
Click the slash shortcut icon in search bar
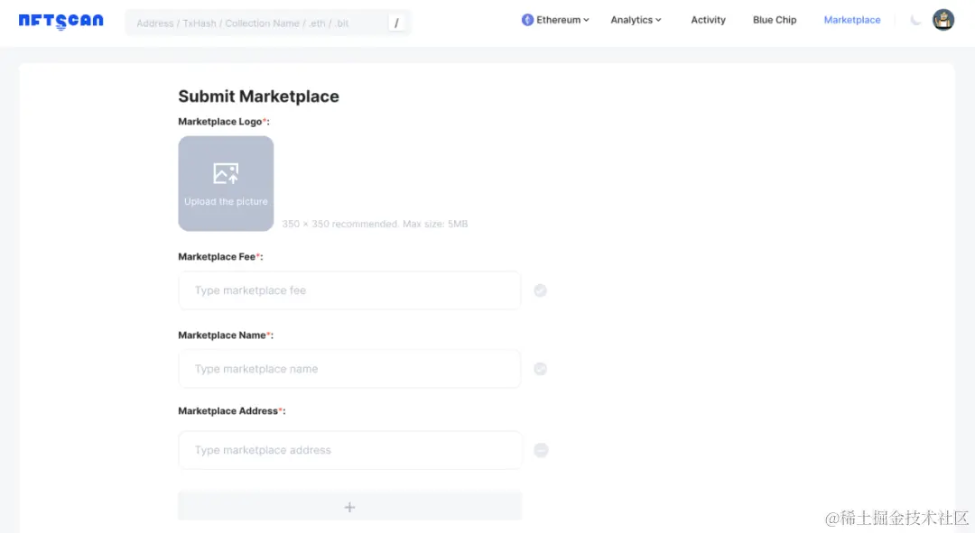(395, 23)
